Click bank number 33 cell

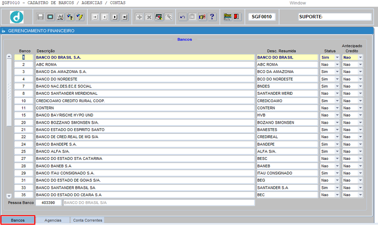pos(23,188)
